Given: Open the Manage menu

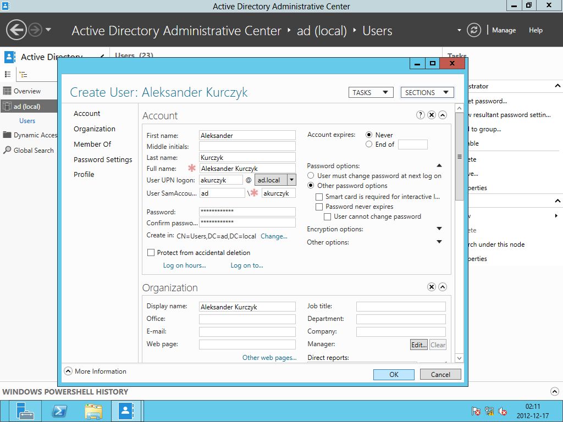Looking at the screenshot, I should pyautogui.click(x=504, y=30).
